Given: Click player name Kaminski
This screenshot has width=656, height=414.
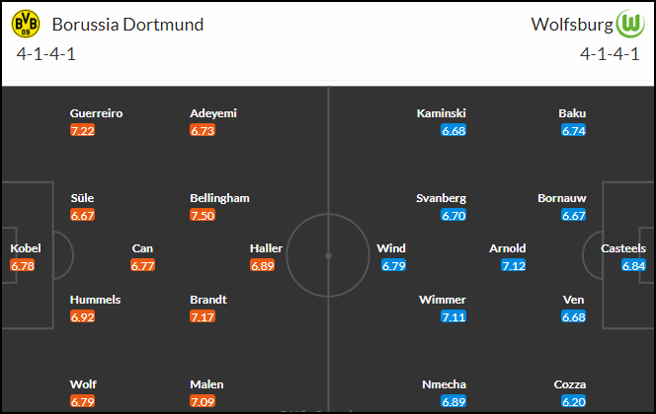Looking at the screenshot, I should (x=442, y=113).
